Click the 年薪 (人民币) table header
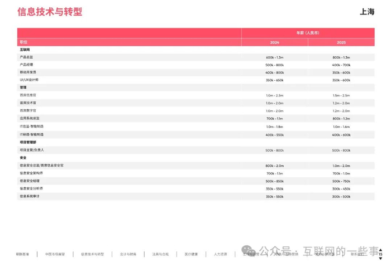 [308, 33]
